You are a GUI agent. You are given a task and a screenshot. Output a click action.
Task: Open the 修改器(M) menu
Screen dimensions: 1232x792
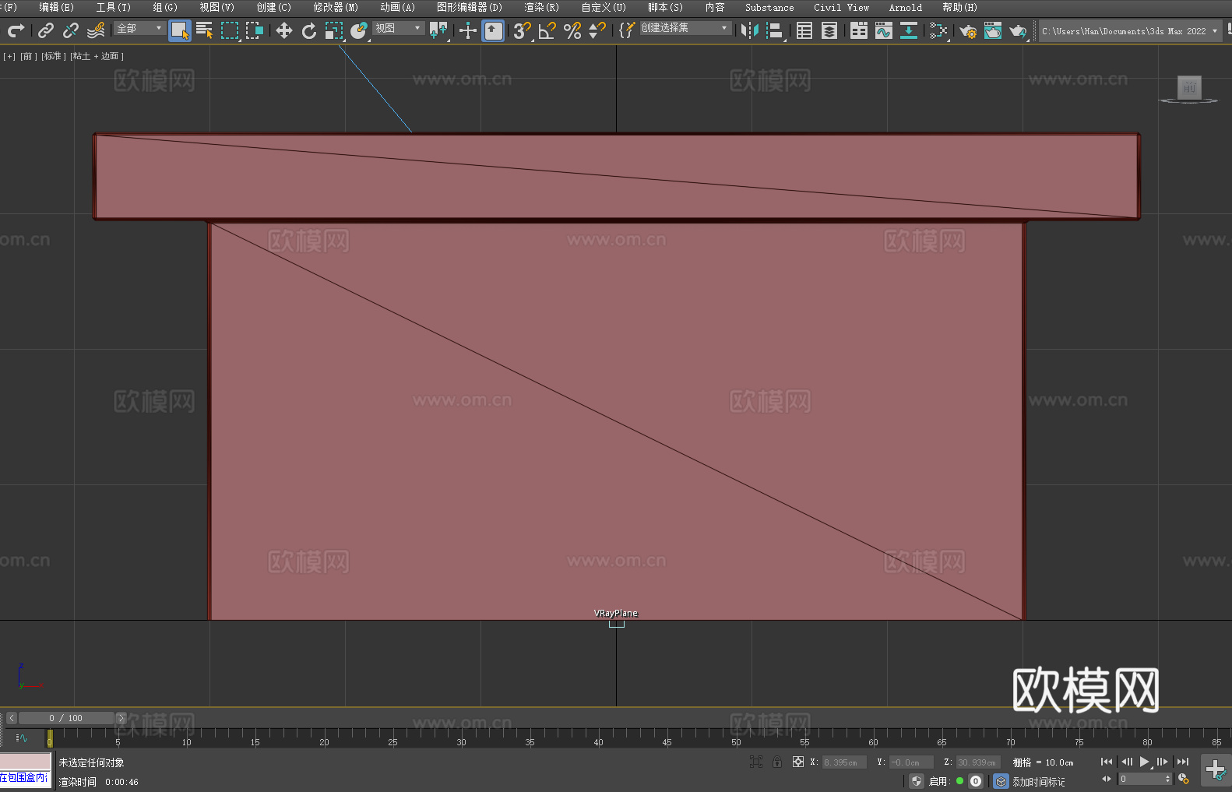[336, 7]
